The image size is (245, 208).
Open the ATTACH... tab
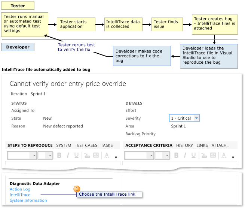tap(220, 145)
